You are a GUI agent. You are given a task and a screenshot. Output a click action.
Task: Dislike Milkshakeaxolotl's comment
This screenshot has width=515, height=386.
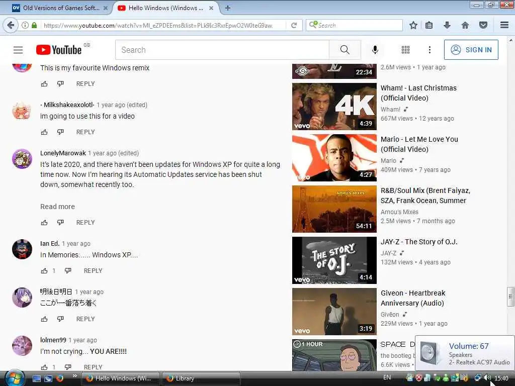point(60,132)
